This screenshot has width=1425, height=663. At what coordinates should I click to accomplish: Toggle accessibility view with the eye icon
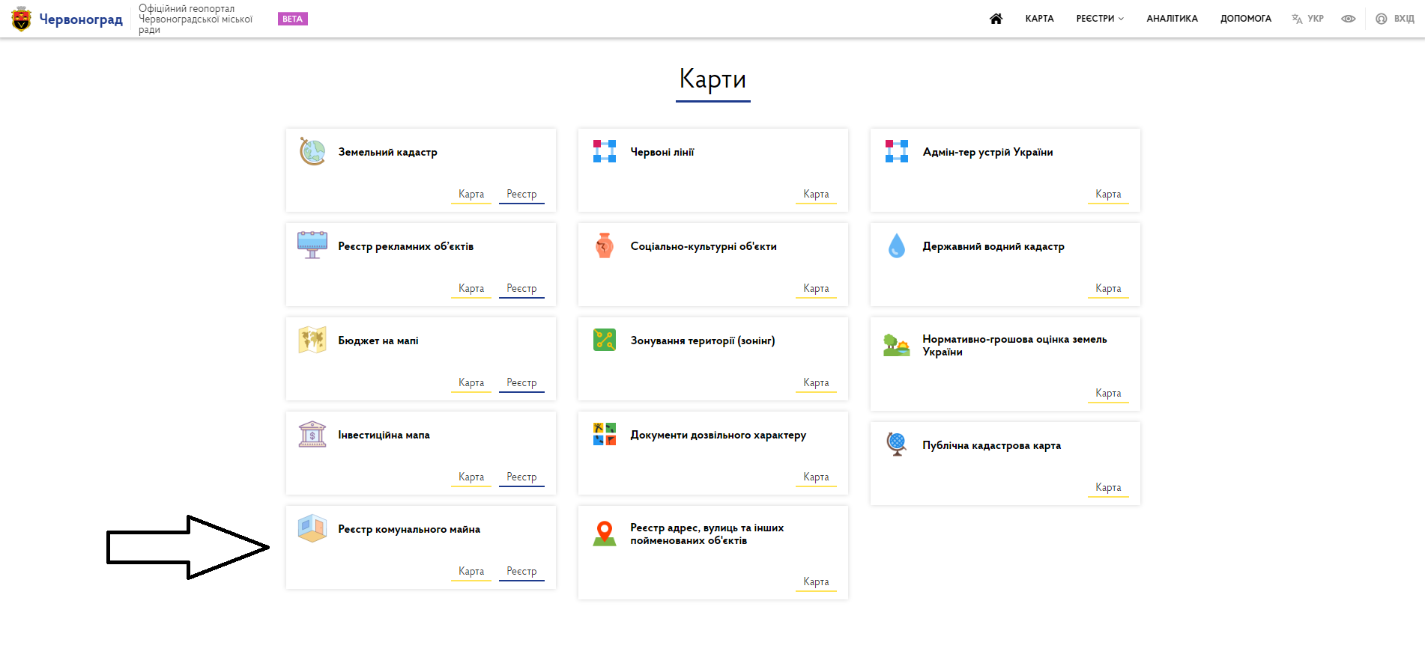coord(1349,19)
